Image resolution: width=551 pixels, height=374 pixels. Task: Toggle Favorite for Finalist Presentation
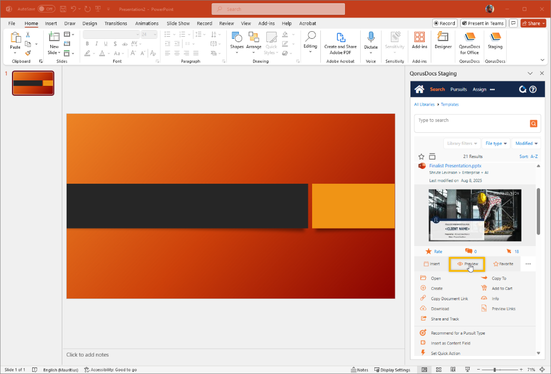(503, 264)
